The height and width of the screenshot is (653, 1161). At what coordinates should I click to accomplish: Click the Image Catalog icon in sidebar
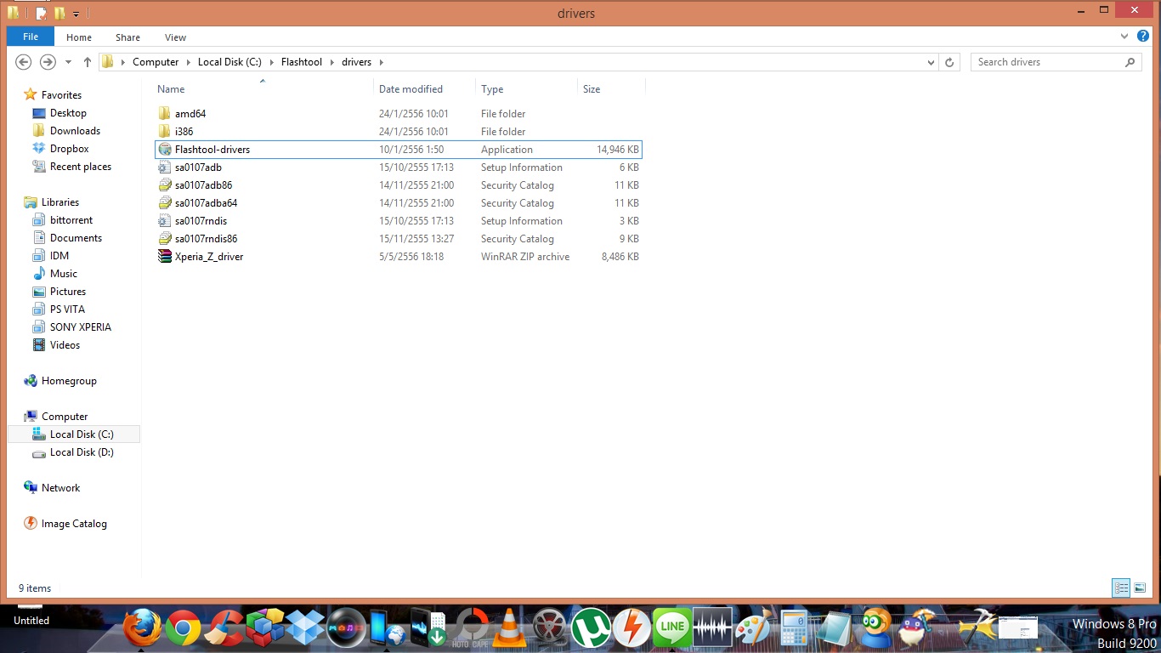coord(31,524)
